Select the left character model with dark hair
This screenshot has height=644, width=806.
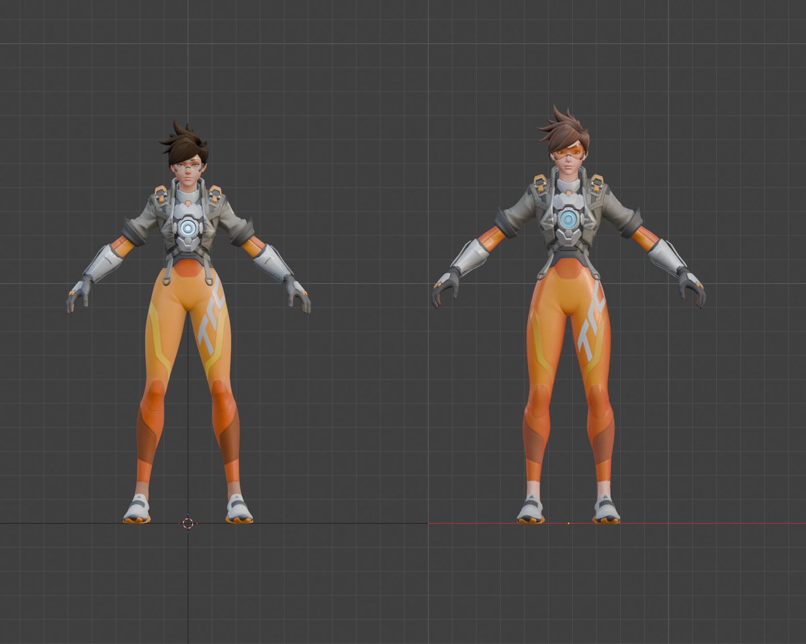[188, 322]
